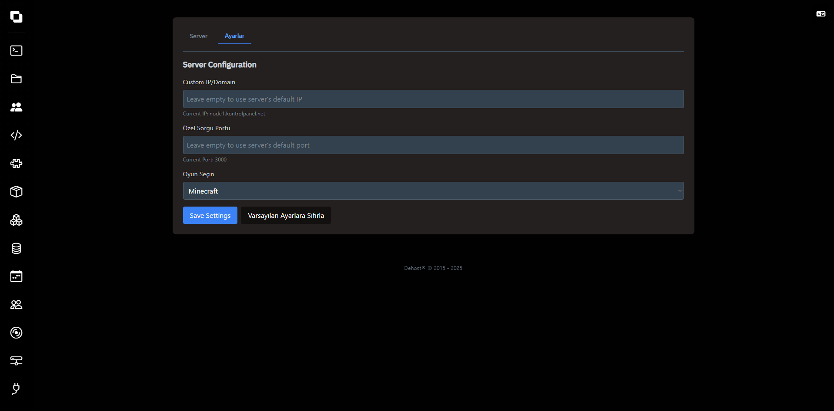Viewport: 834px width, 411px height.
Task: Open the database cylinder icon
Action: pos(16,248)
